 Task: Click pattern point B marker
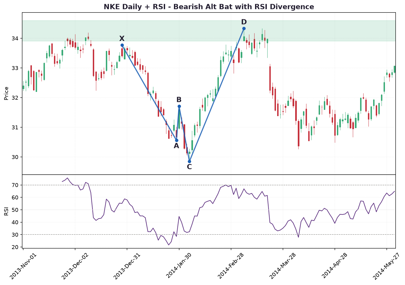(x=179, y=106)
